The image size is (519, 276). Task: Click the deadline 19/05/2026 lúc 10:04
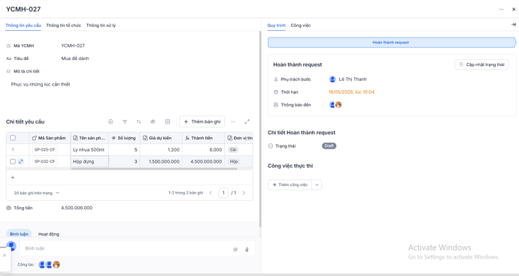click(x=351, y=92)
